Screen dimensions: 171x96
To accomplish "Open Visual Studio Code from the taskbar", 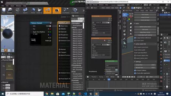I will tap(85, 94).
